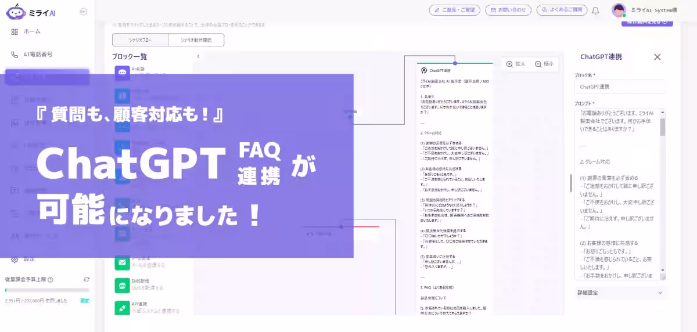The width and height of the screenshot is (697, 332).
Task: Open よくあるご質問 from the header
Action: [561, 10]
